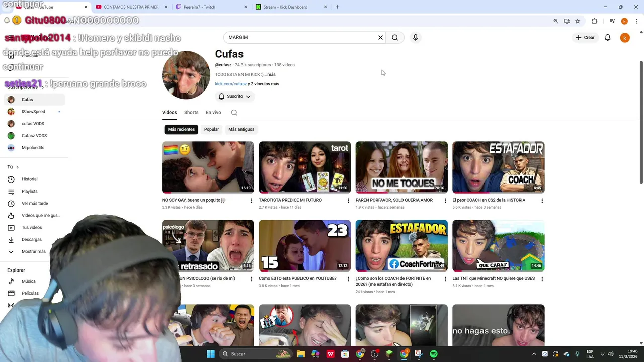
Task: Open the y 2 vínculos más link
Action: pos(263,84)
